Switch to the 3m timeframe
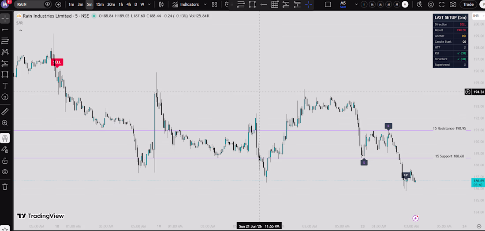Viewport: 485px width, 231px height. pos(80,4)
